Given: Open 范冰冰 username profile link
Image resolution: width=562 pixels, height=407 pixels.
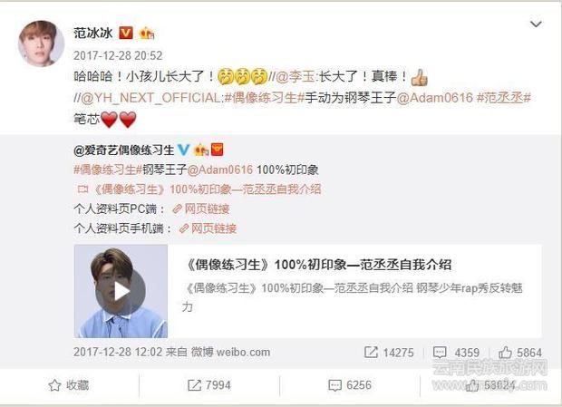Looking at the screenshot, I should click(92, 33).
